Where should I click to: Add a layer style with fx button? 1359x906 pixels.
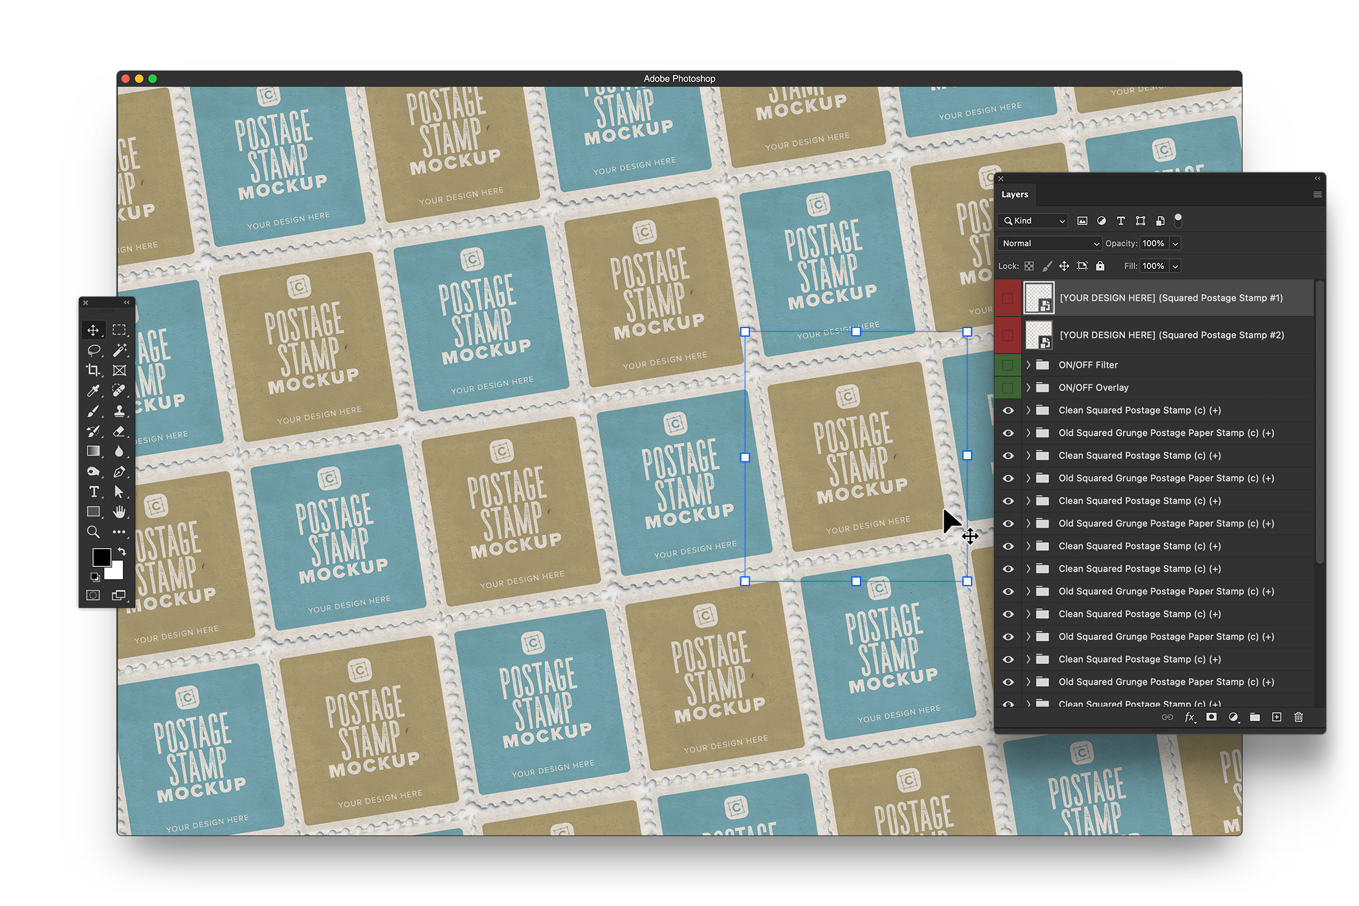tap(1189, 717)
